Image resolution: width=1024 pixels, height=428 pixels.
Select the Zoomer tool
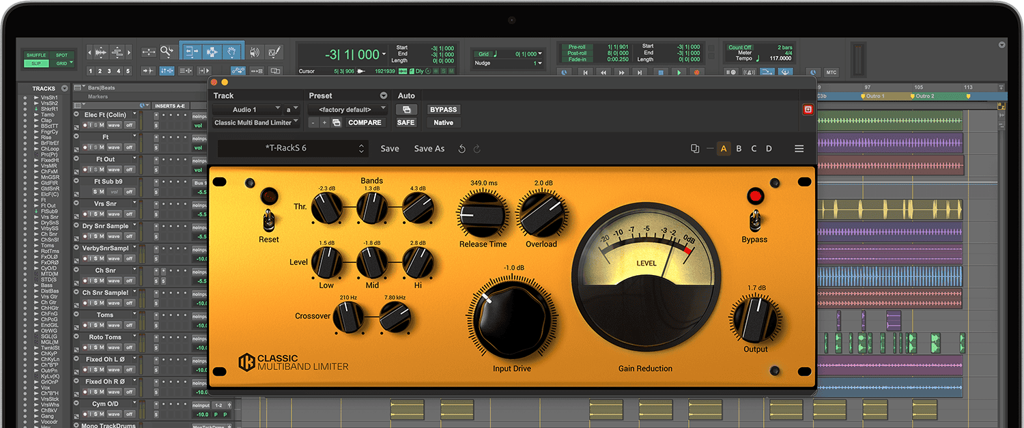166,53
